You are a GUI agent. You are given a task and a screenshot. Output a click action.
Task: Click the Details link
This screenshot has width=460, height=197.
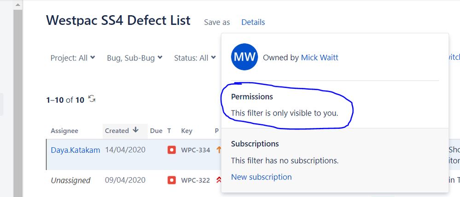coord(253,22)
